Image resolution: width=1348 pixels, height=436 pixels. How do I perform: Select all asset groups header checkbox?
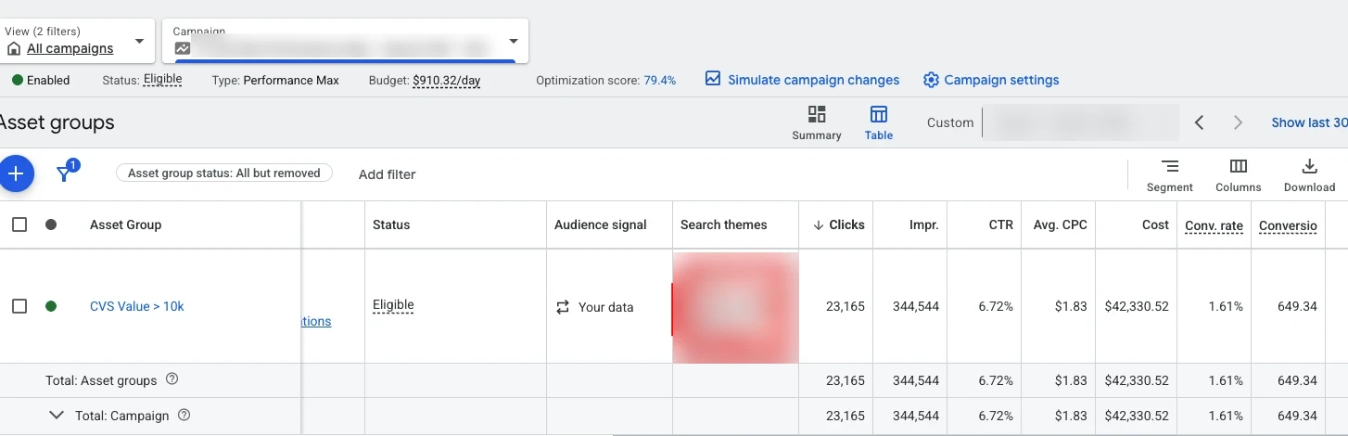[19, 224]
